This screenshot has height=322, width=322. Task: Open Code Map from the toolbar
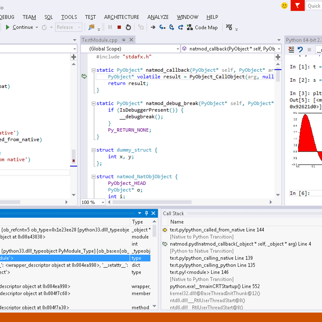[x=203, y=27]
